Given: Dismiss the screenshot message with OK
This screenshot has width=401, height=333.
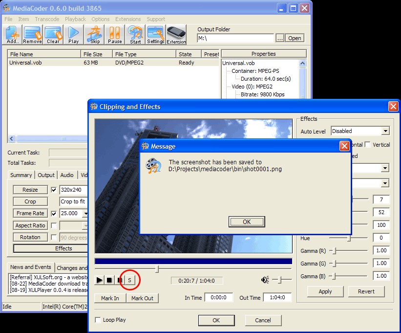Looking at the screenshot, I should (x=247, y=222).
